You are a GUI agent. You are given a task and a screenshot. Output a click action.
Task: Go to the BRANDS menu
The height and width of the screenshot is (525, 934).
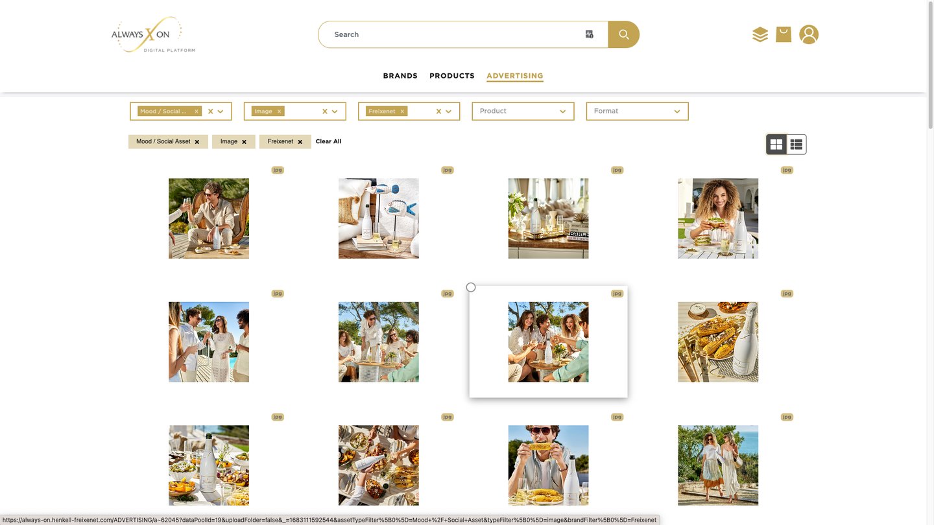point(400,76)
